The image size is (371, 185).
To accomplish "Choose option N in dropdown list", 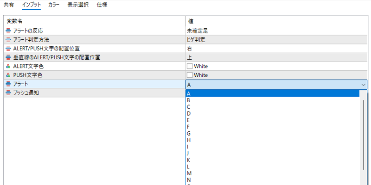I will click(273, 180).
